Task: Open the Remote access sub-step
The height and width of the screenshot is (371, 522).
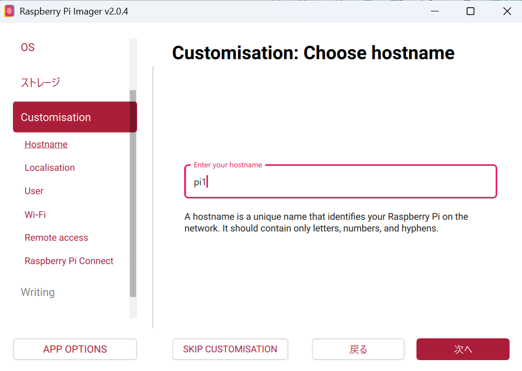Action: coord(56,238)
